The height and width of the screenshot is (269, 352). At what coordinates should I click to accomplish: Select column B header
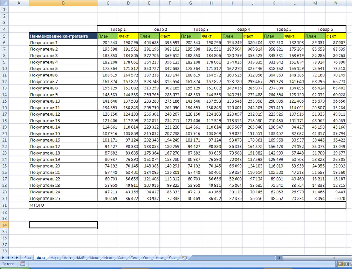(x=63, y=3)
